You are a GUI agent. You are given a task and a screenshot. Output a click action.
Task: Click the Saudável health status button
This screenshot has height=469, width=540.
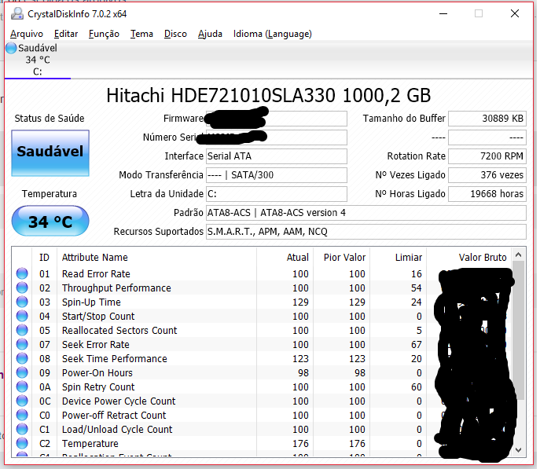tap(50, 152)
